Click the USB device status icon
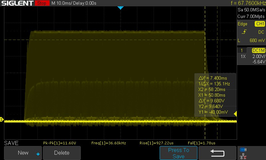 pyautogui.click(x=243, y=150)
